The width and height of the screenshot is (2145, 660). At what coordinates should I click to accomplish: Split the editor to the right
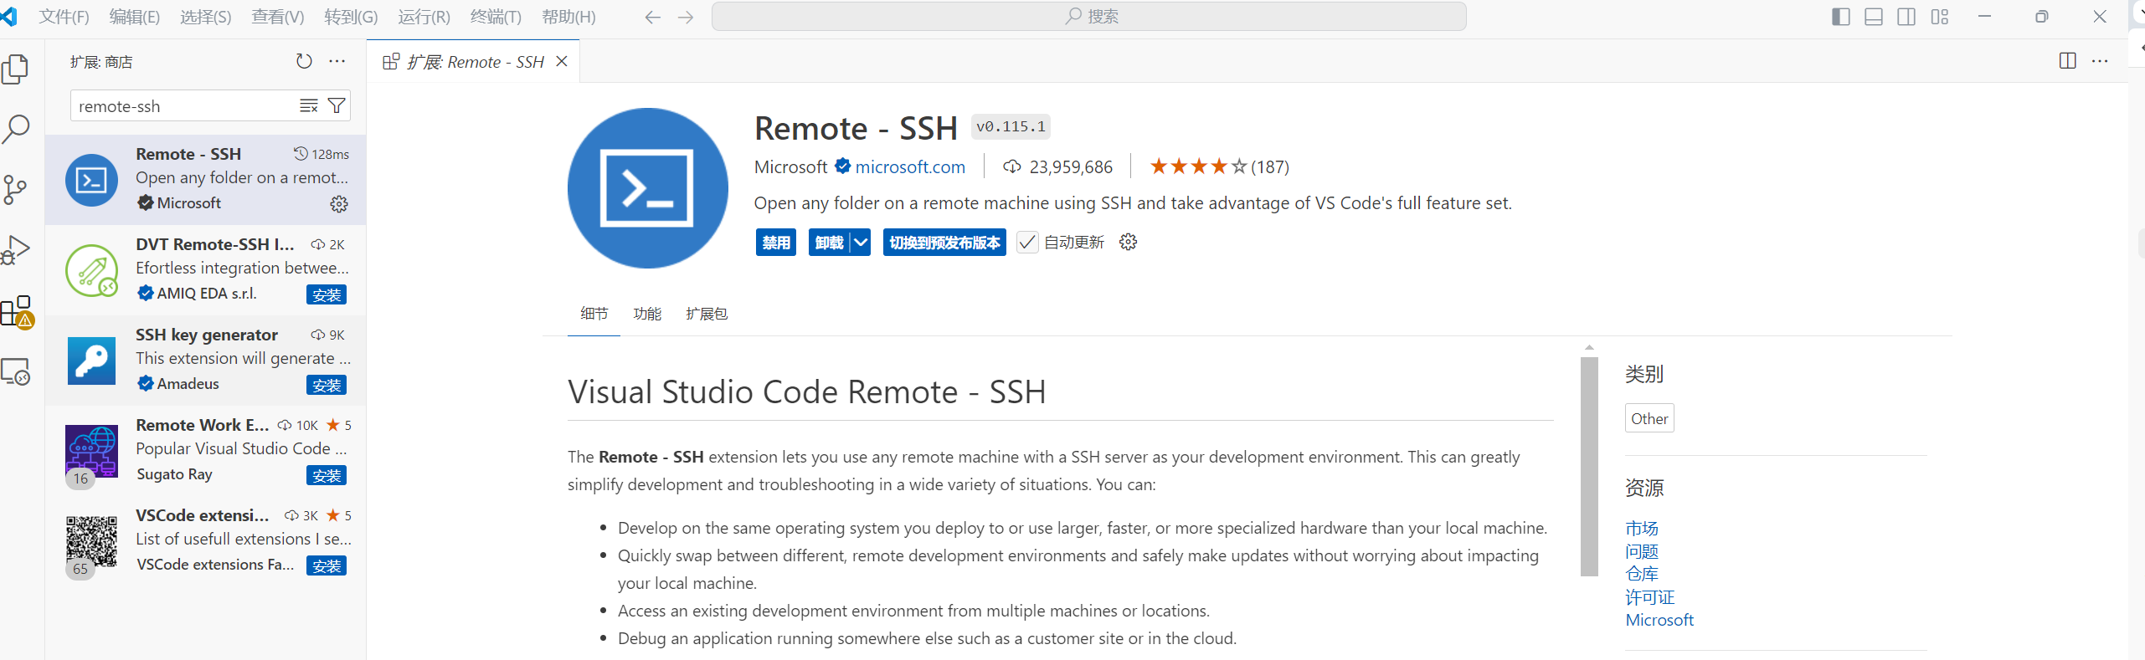pos(2068,61)
